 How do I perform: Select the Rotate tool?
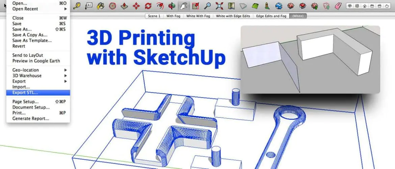tap(148, 5)
